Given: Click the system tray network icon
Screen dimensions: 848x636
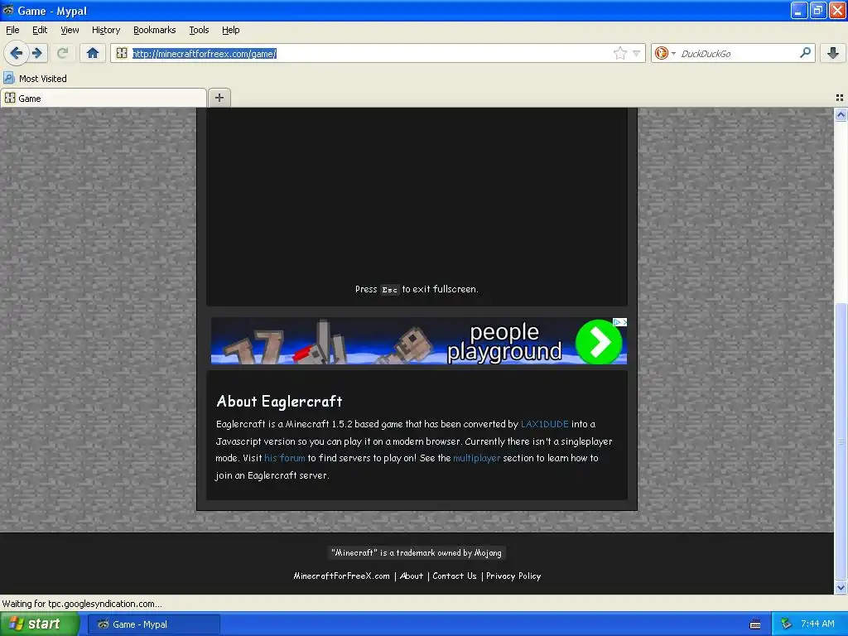Looking at the screenshot, I should pyautogui.click(x=787, y=624).
